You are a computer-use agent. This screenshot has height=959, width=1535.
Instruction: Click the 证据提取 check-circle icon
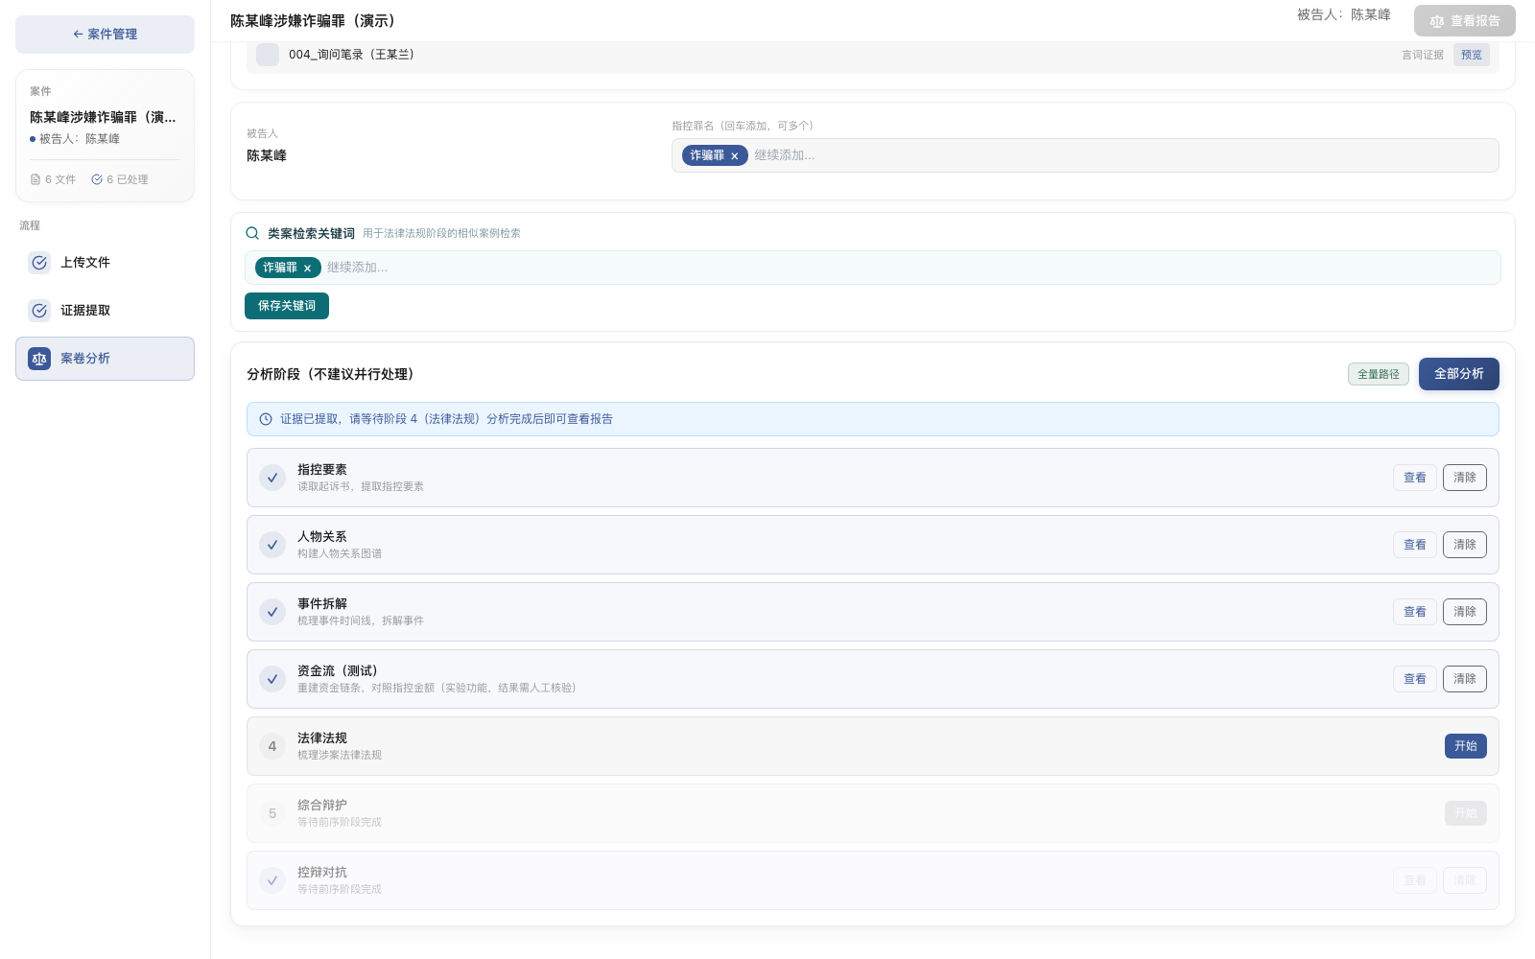point(39,311)
